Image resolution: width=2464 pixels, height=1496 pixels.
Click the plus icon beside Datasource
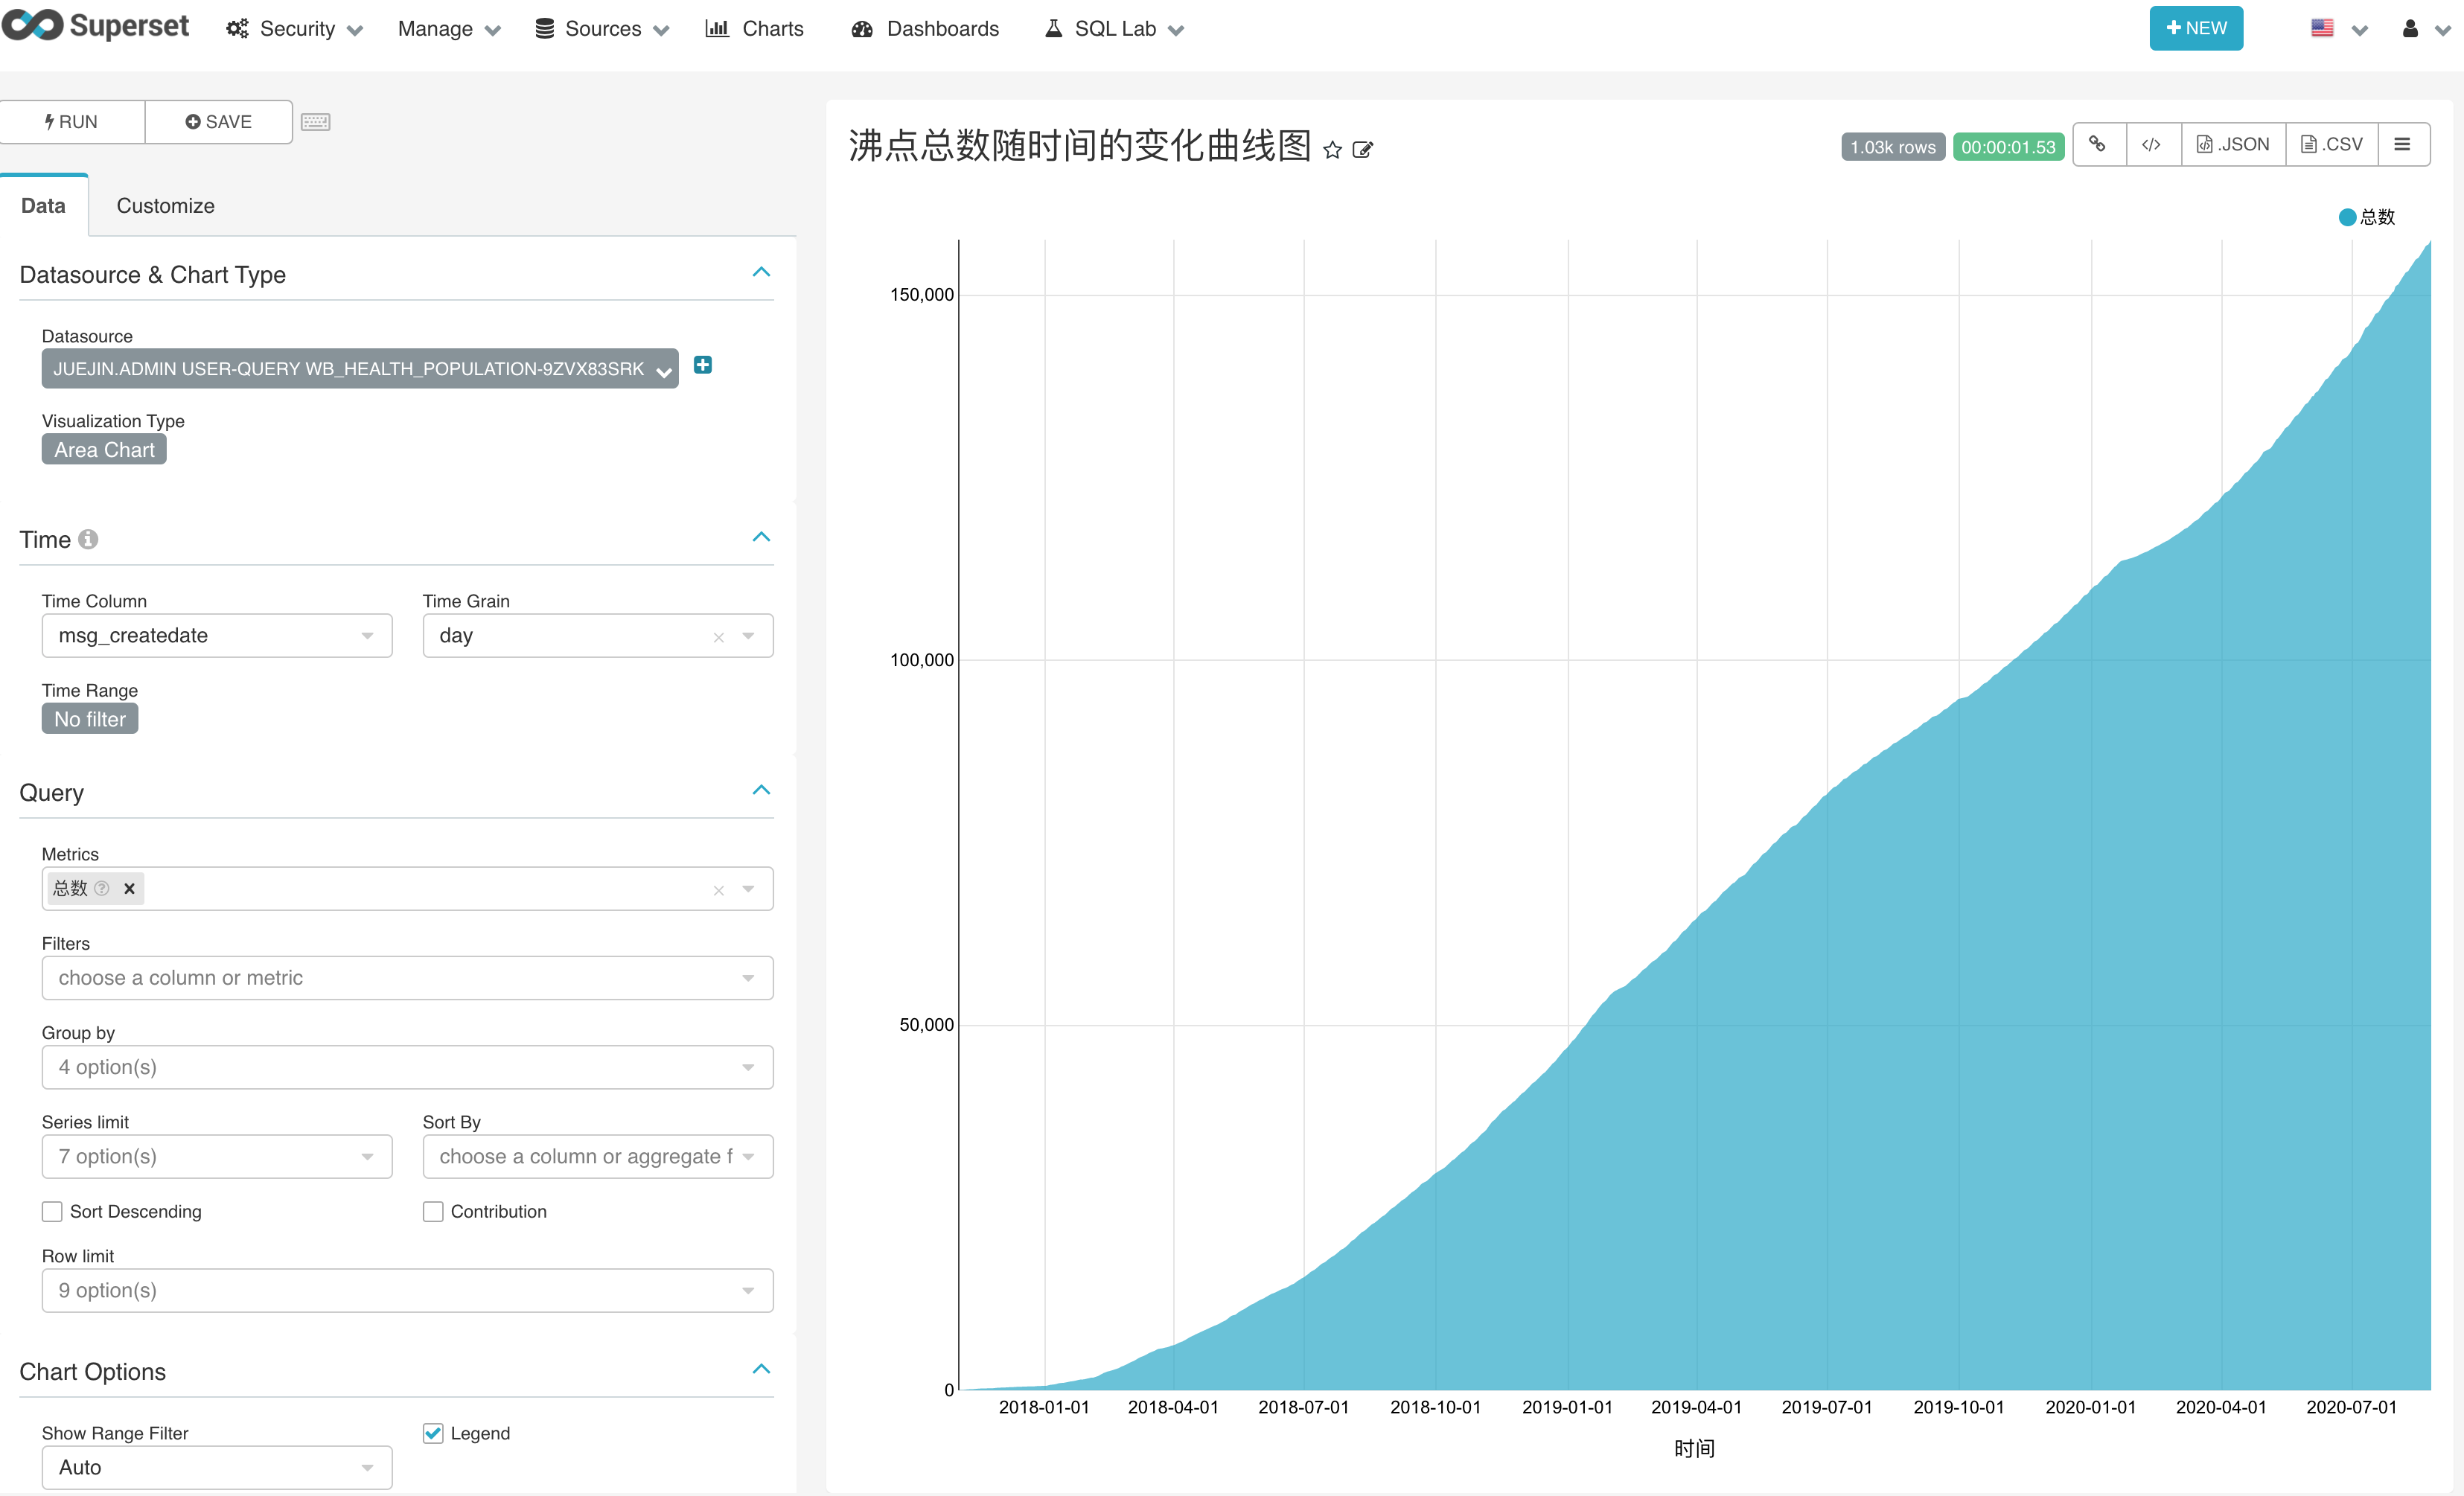(x=703, y=365)
